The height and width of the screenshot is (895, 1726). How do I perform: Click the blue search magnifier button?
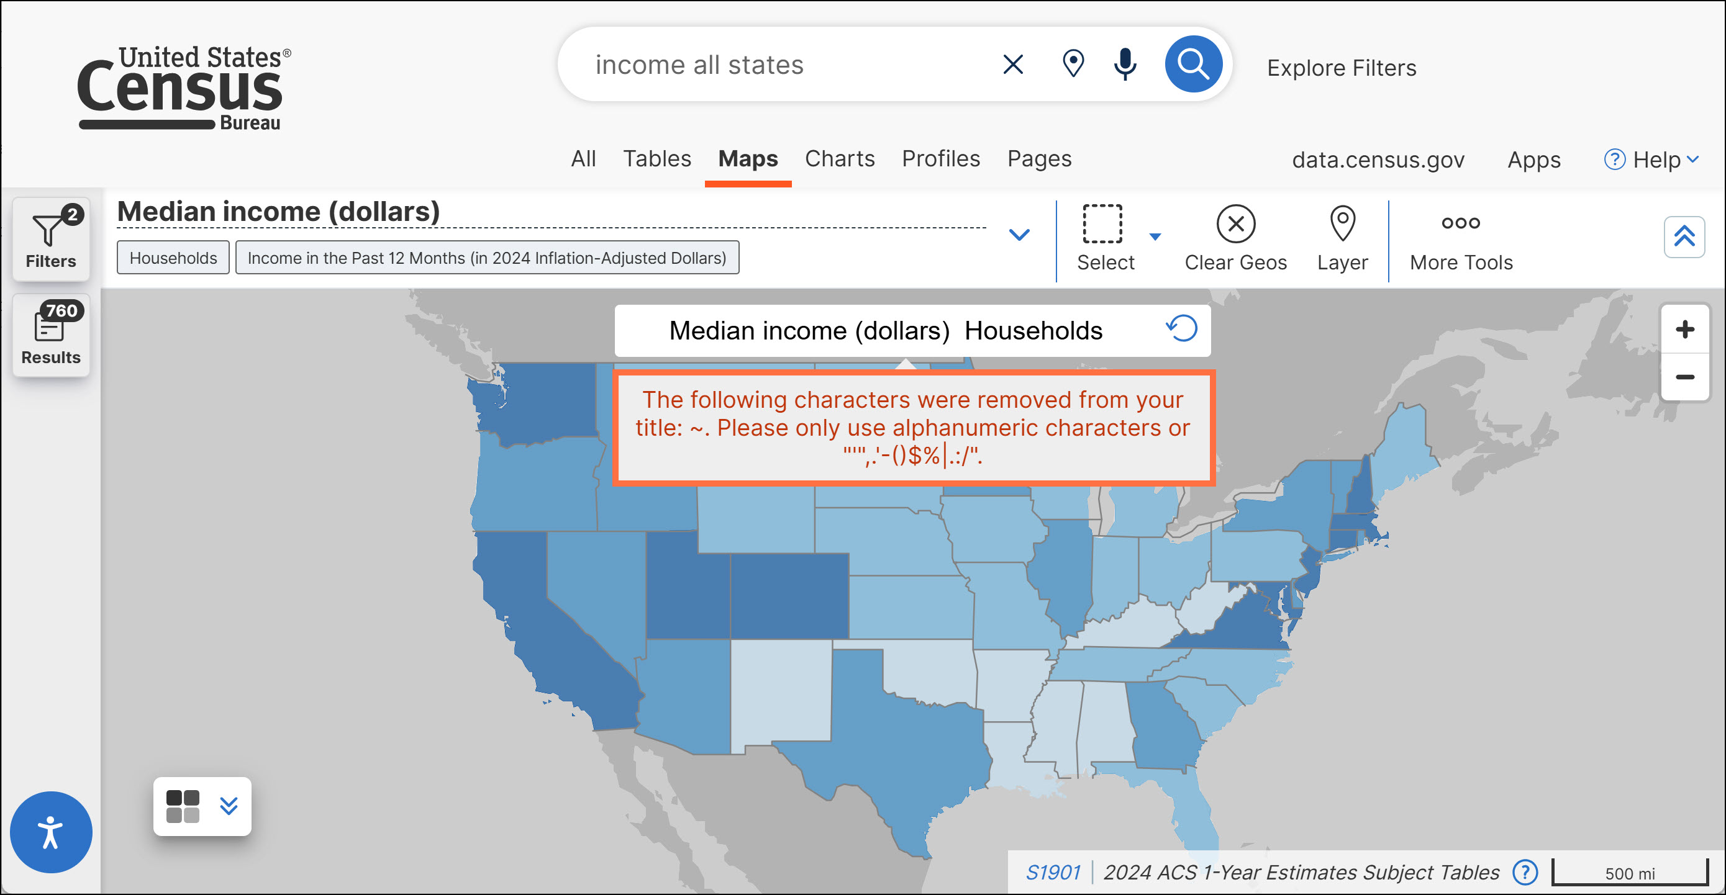tap(1192, 65)
